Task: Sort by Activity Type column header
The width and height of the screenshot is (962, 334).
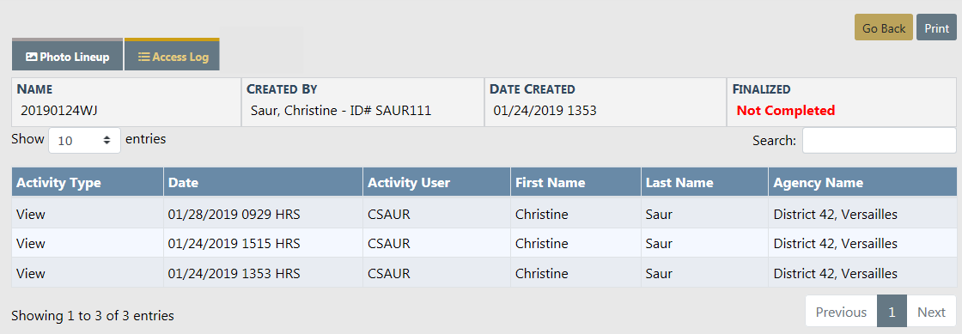Action: point(88,183)
